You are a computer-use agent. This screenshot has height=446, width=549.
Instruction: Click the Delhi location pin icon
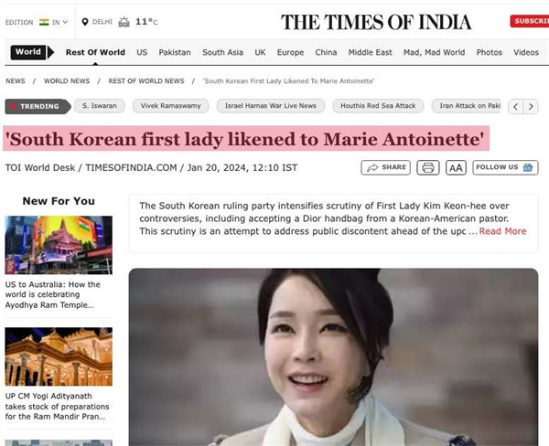pyautogui.click(x=85, y=22)
